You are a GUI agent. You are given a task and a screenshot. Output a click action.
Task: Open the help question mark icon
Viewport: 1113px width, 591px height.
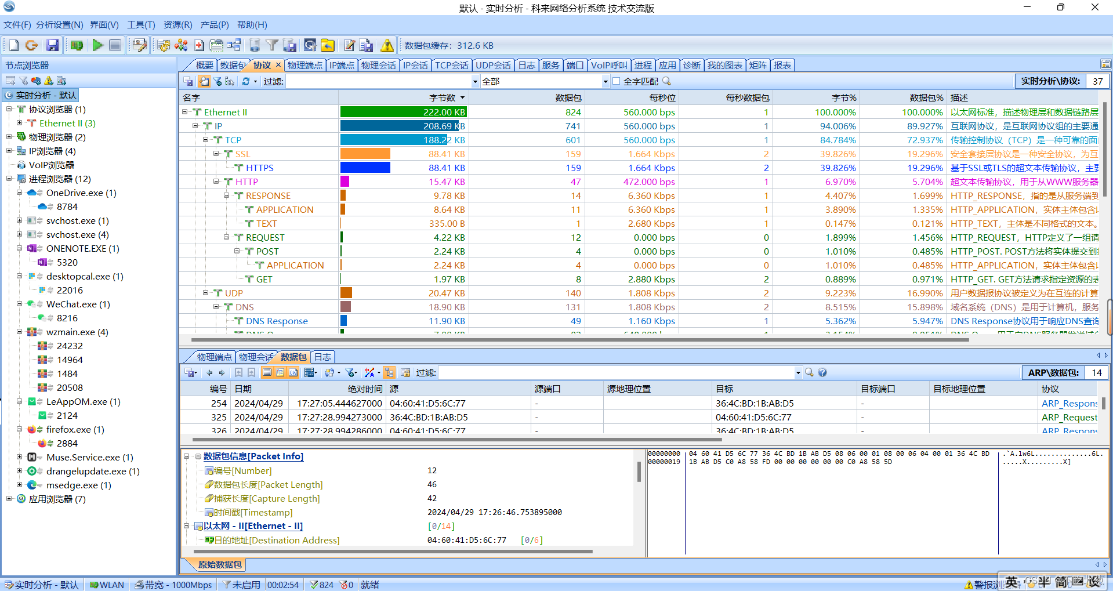coord(822,372)
